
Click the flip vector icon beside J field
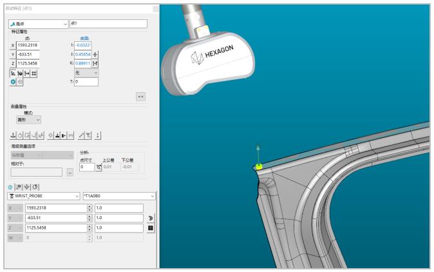pyautogui.click(x=95, y=55)
